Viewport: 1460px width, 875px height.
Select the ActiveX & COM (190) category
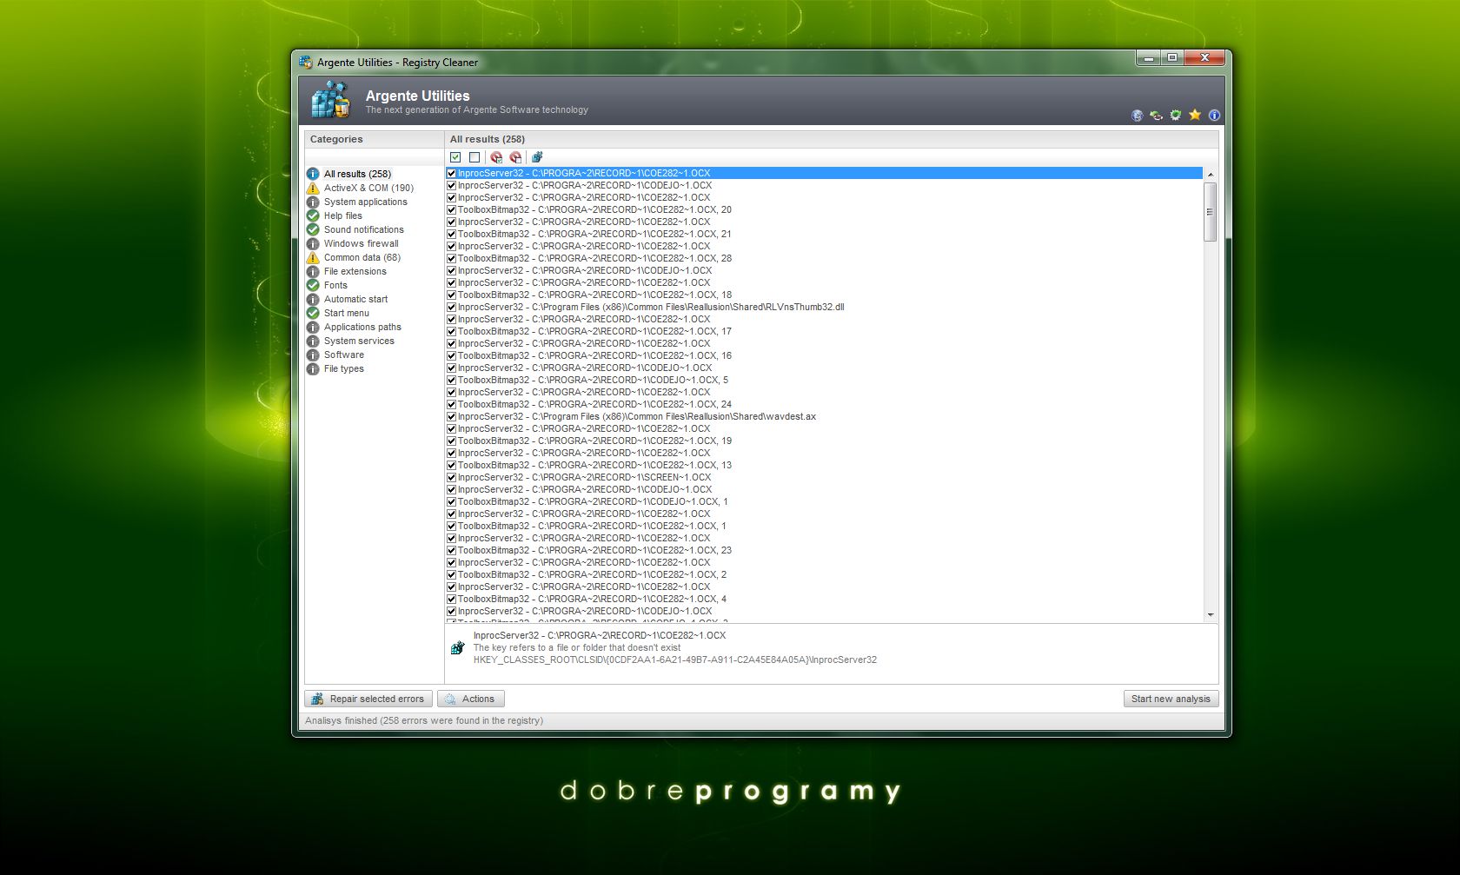368,188
